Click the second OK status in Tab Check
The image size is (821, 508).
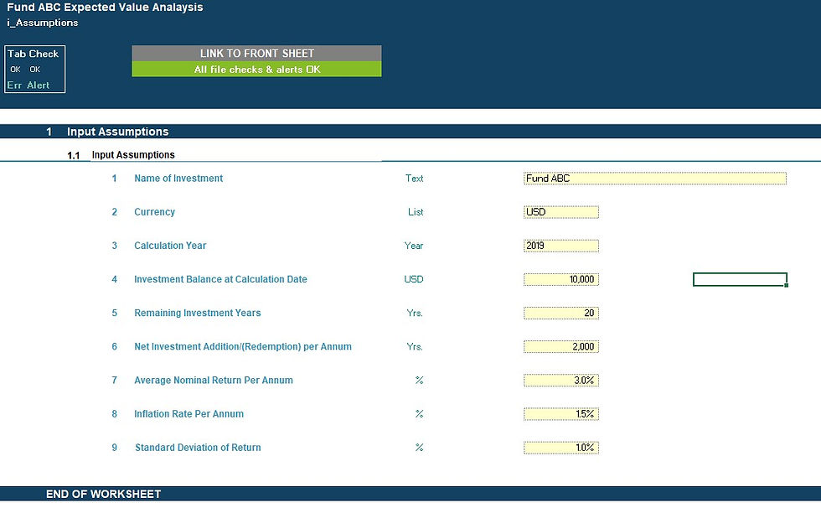[x=35, y=69]
